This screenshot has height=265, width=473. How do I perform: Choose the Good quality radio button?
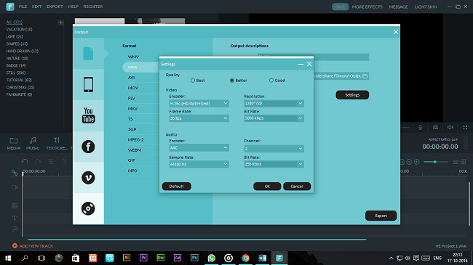271,81
